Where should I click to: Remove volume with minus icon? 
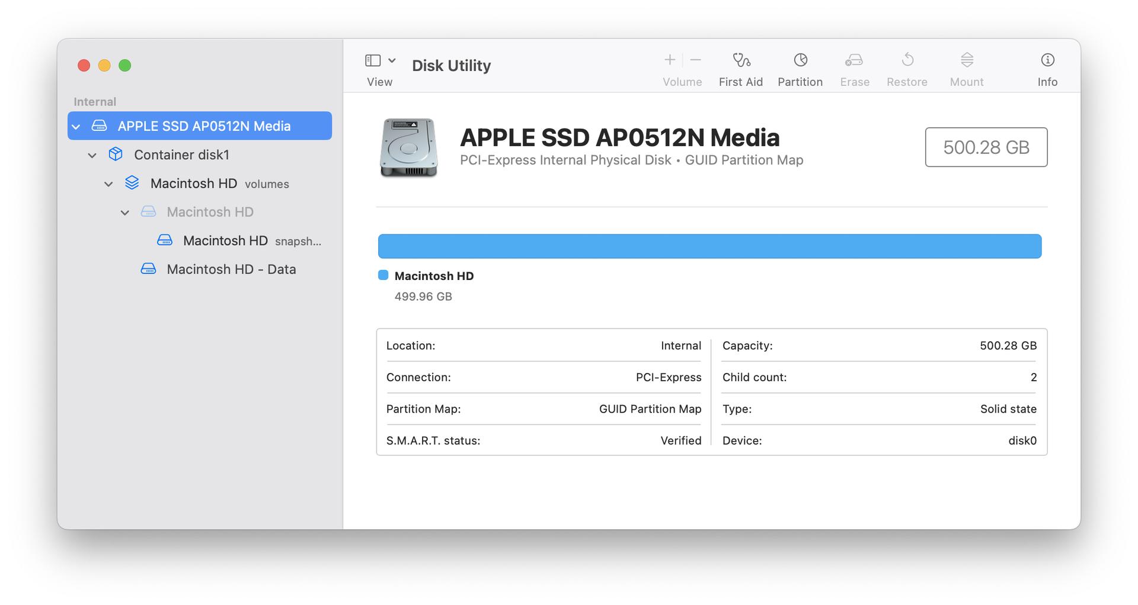pos(696,60)
